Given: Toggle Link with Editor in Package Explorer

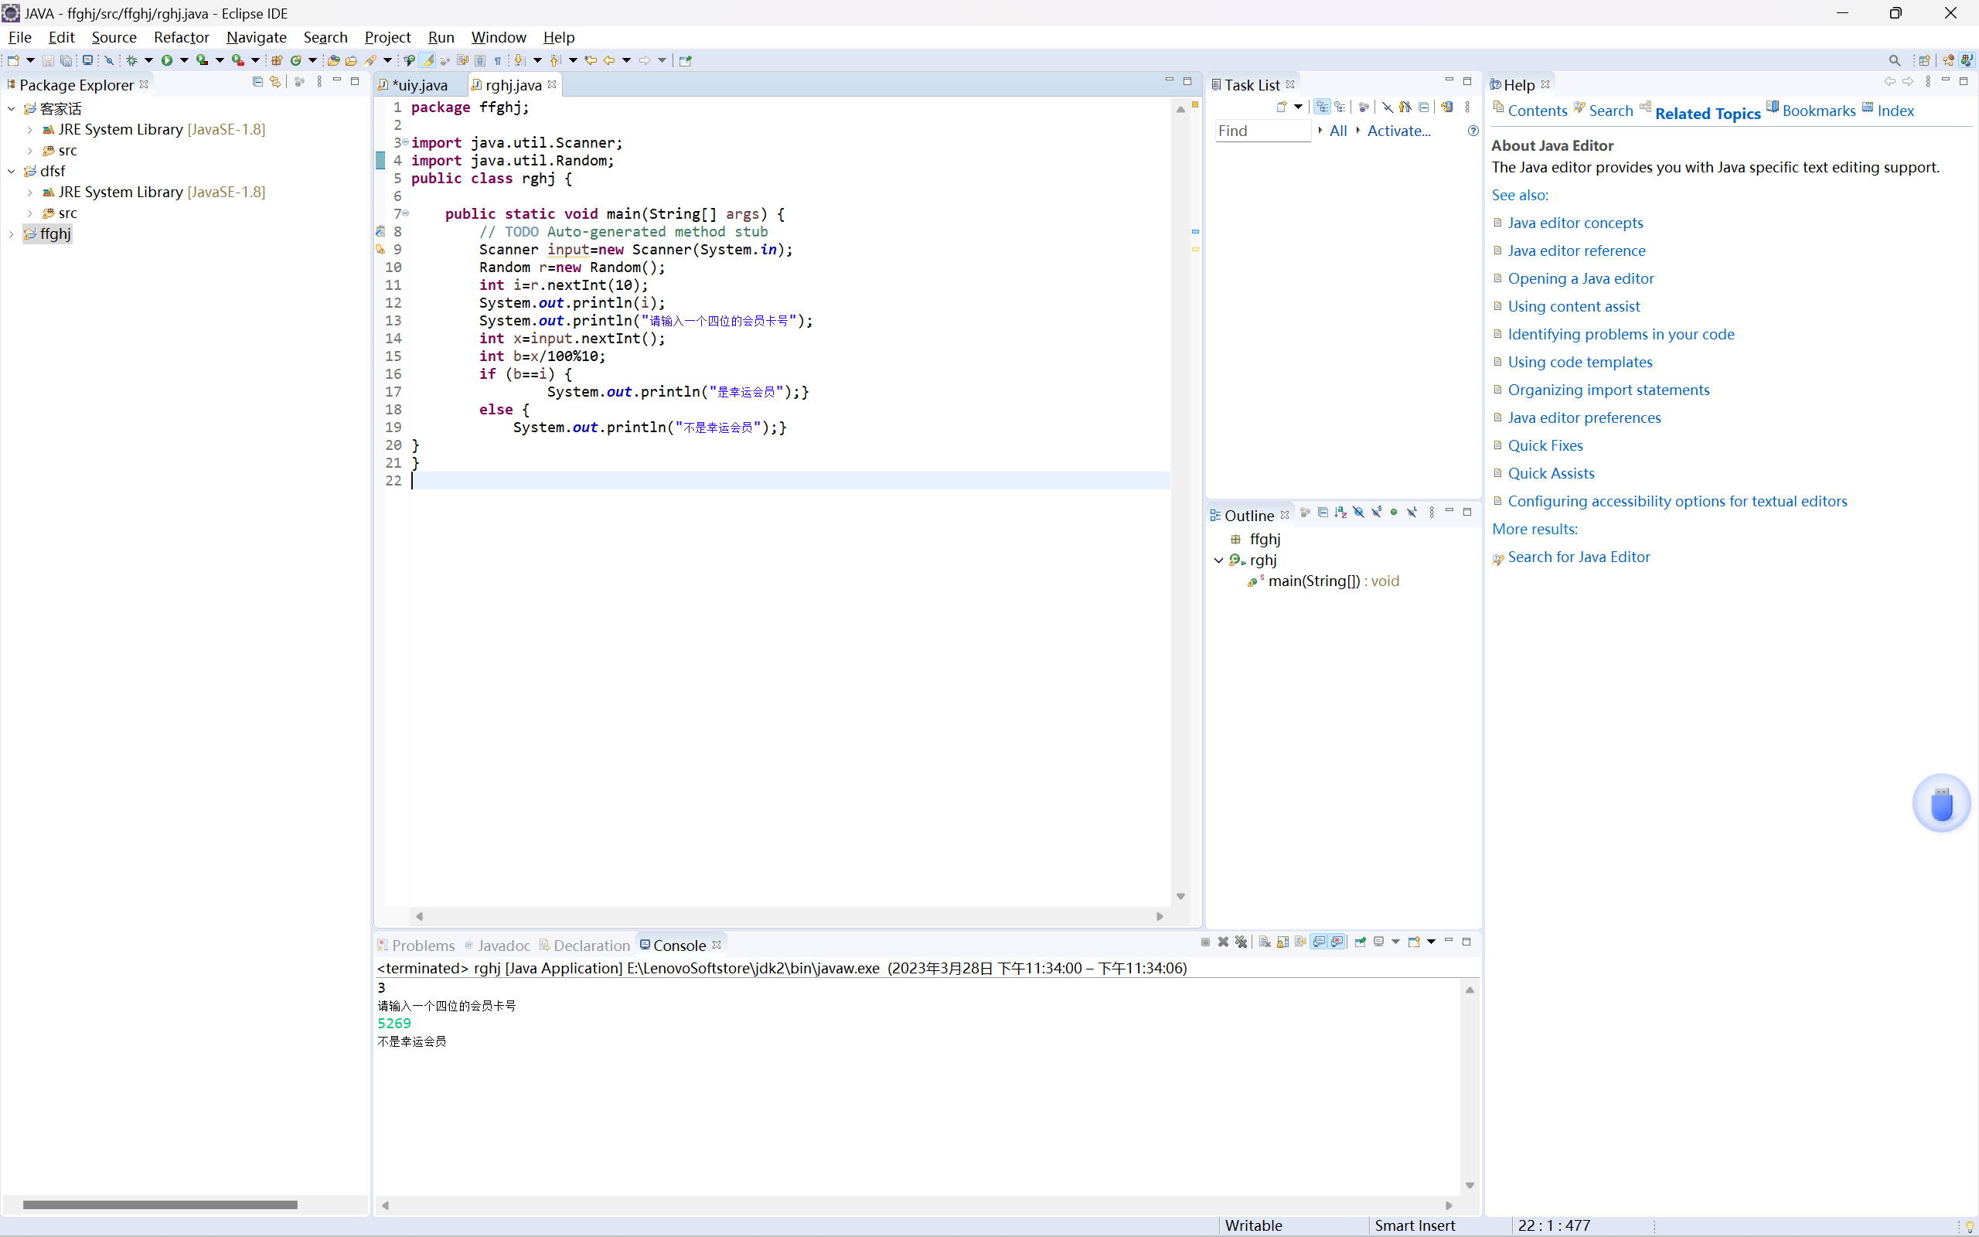Looking at the screenshot, I should 275,82.
